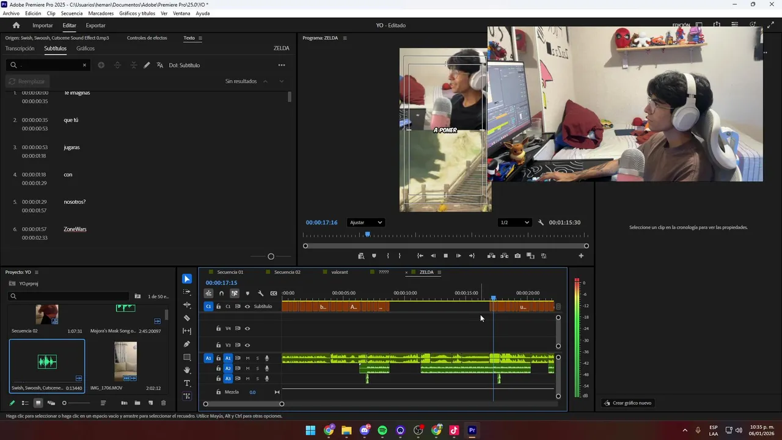The width and height of the screenshot is (782, 440).
Task: Open the Ajustar zoom level dropdown
Action: [x=365, y=222]
